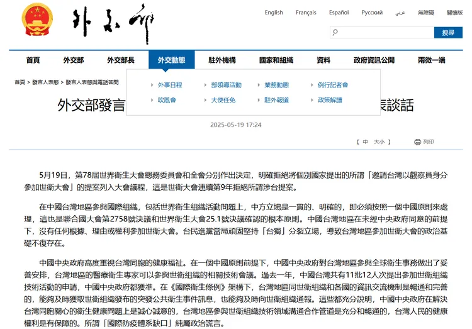Open the Русский language version

tap(372, 13)
